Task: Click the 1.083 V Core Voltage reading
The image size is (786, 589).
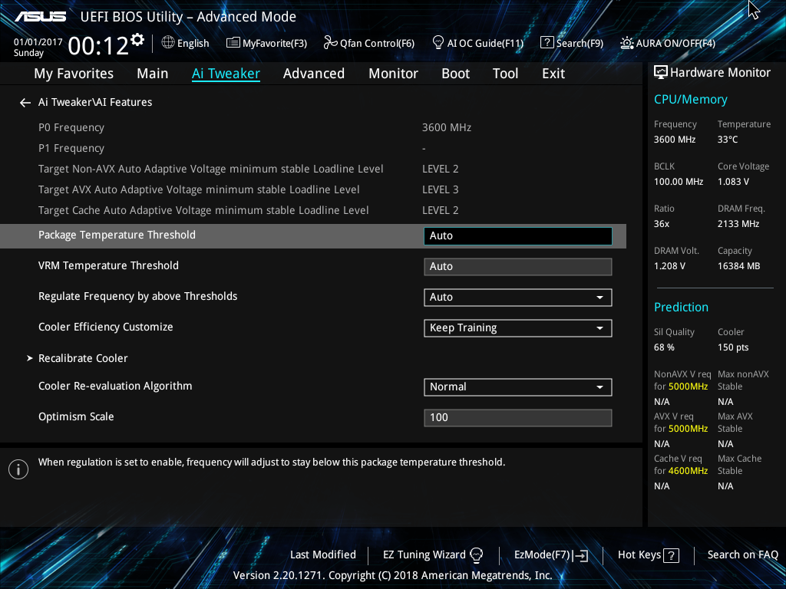Action: (733, 182)
